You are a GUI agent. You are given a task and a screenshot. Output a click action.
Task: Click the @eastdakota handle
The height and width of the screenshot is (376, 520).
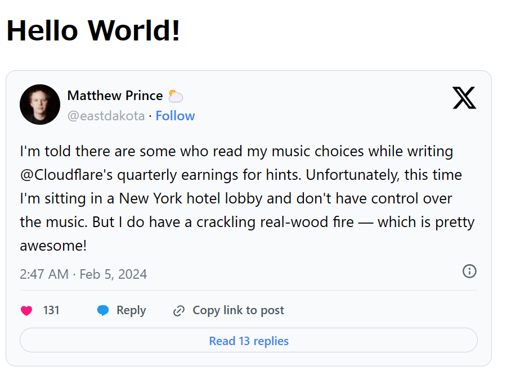[x=106, y=116]
